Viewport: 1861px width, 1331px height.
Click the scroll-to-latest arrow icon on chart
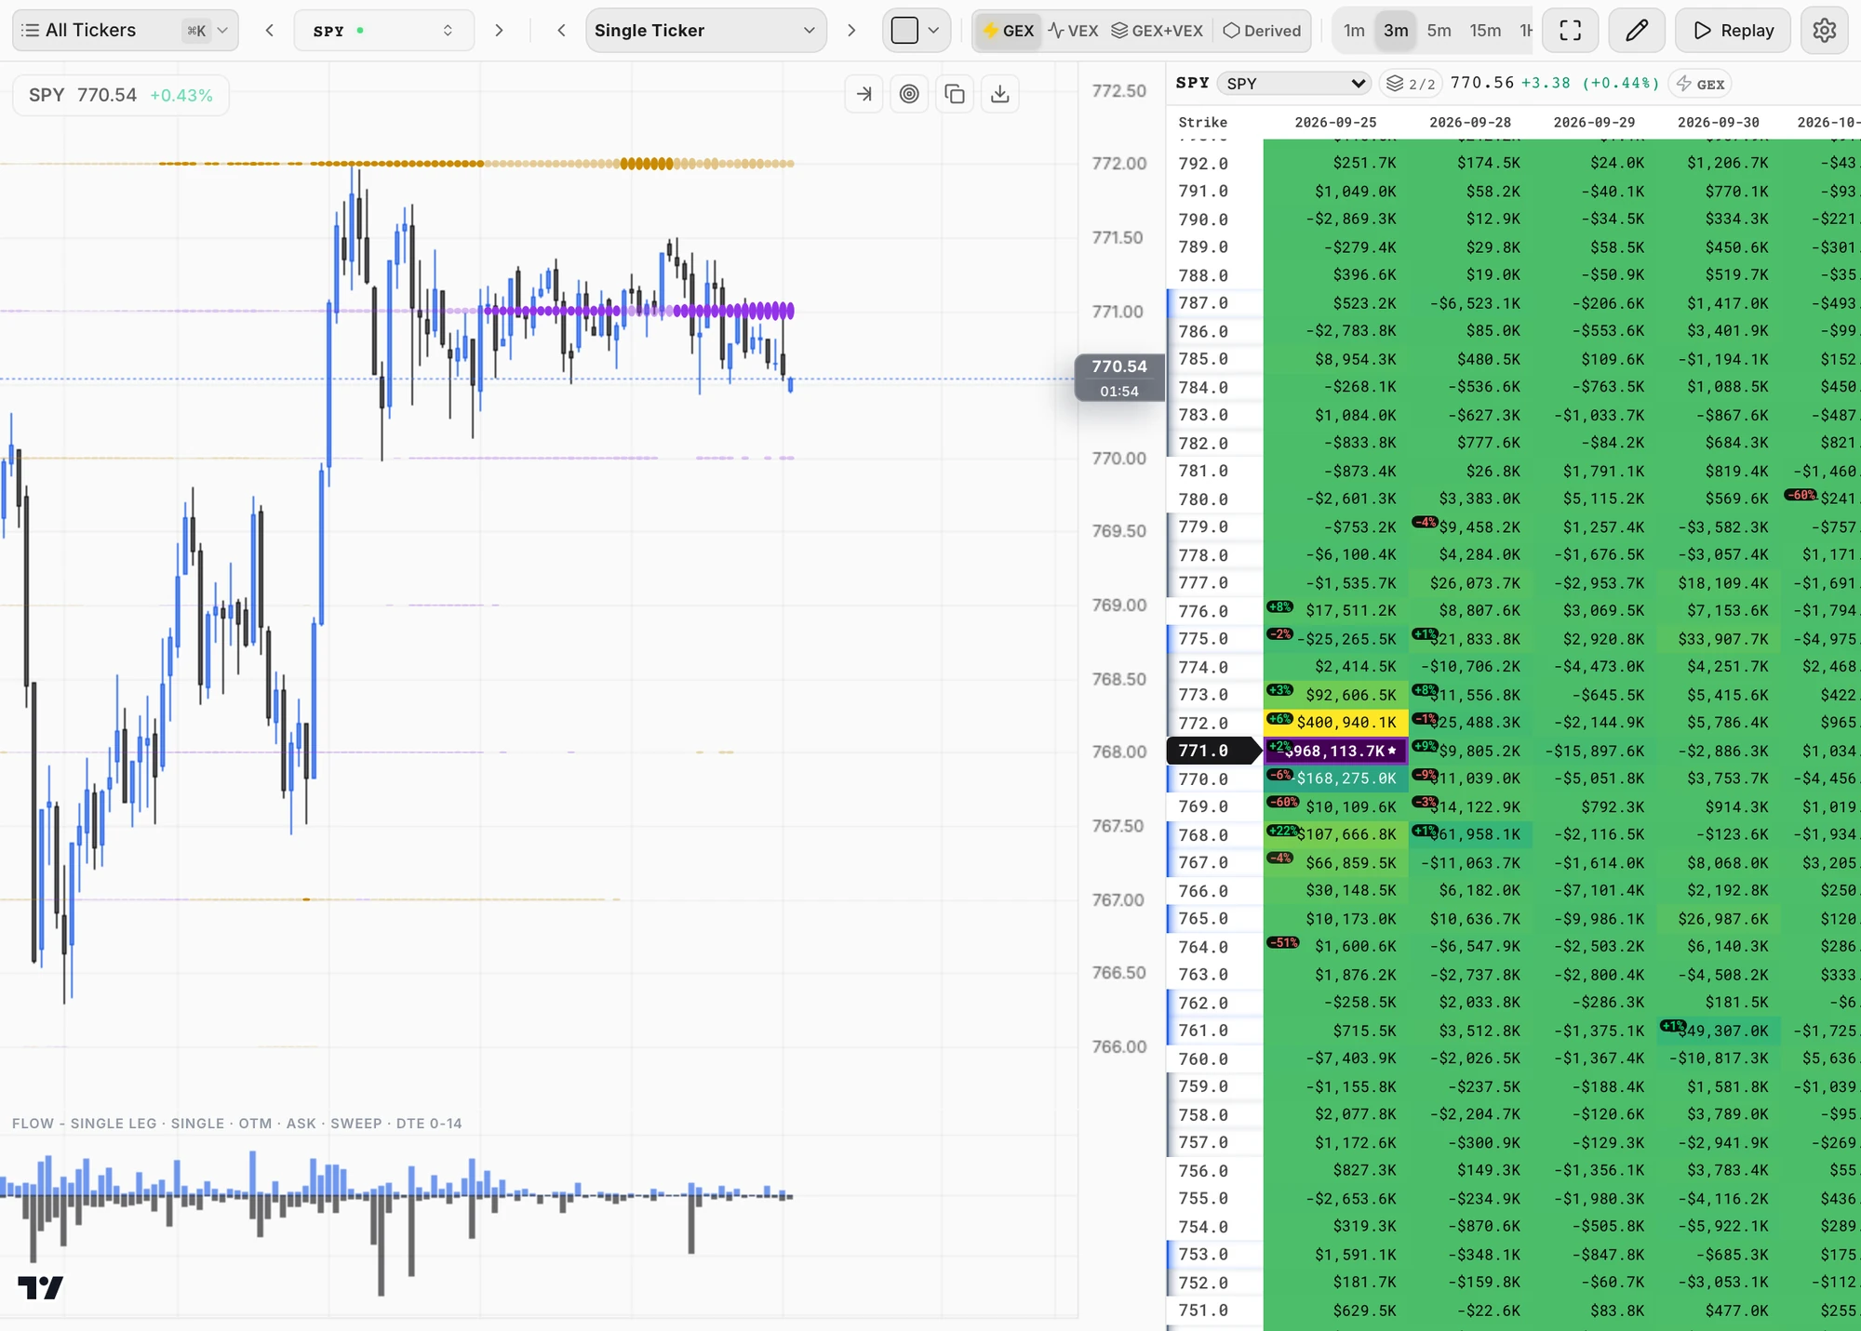[864, 94]
